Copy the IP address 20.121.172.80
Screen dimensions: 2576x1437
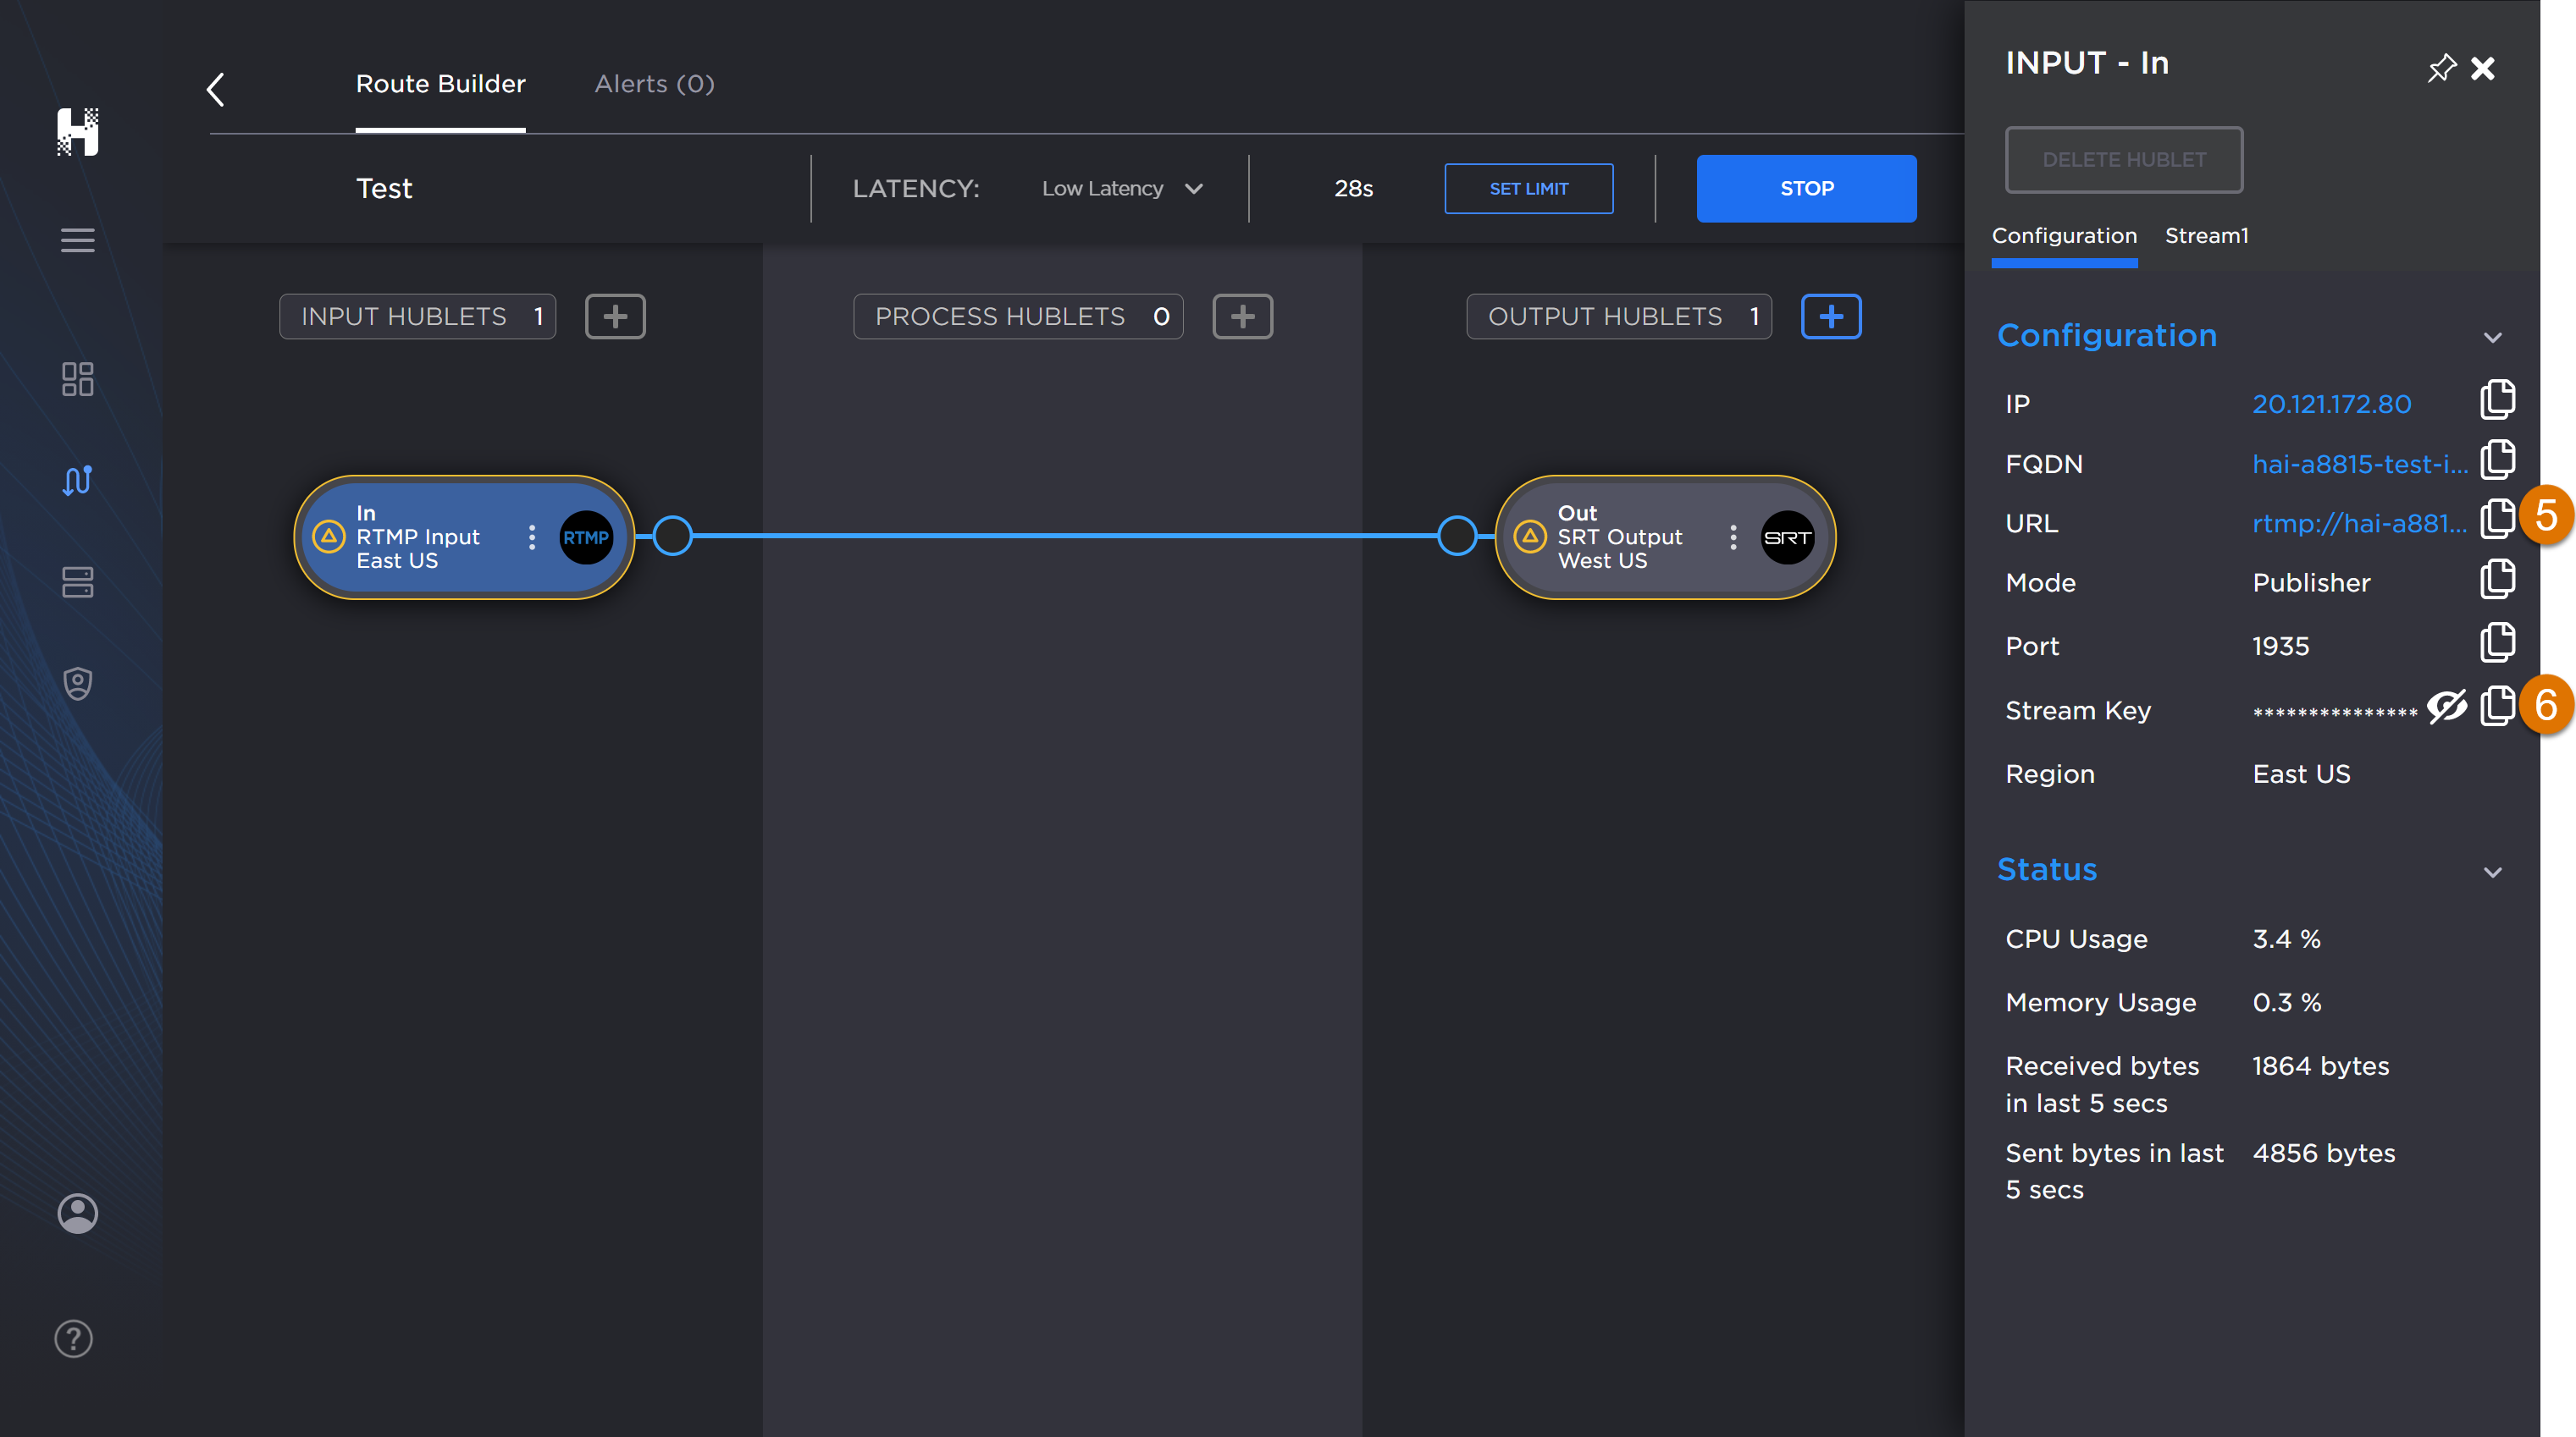(x=2497, y=399)
